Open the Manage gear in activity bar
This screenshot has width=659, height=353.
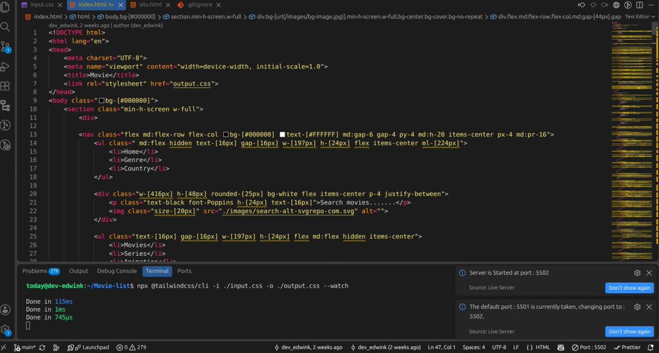[5, 330]
